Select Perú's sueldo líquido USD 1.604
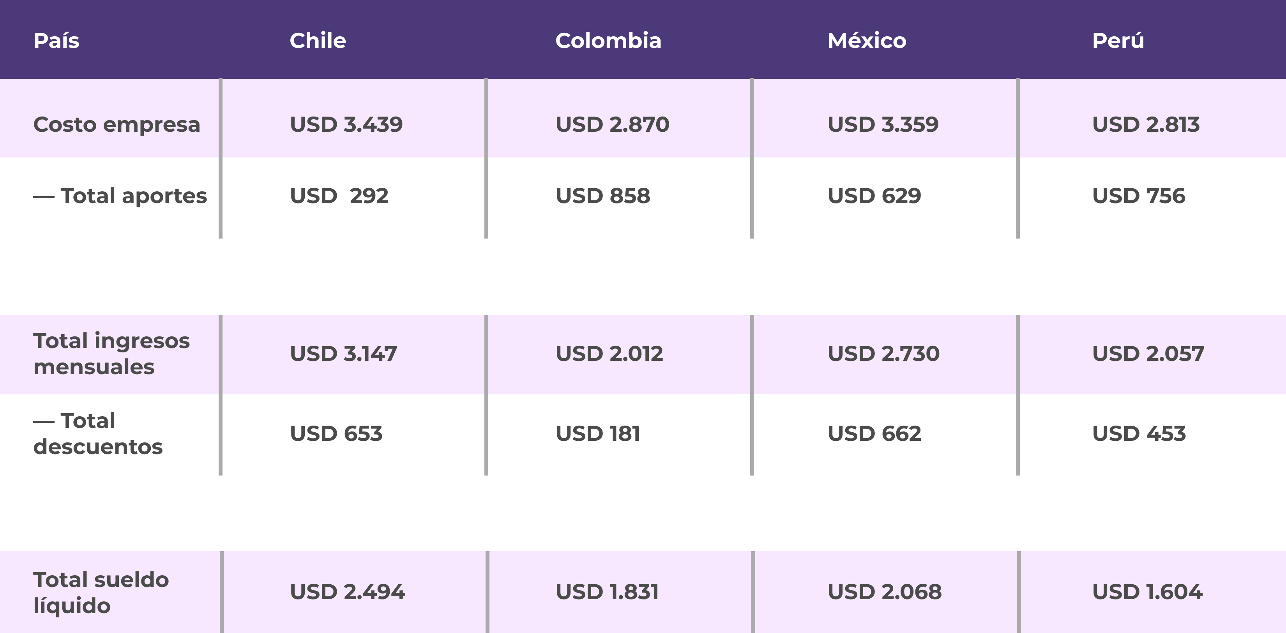 [x=1147, y=592]
